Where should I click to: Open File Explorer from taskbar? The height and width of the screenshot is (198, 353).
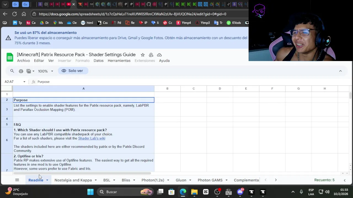point(194,192)
